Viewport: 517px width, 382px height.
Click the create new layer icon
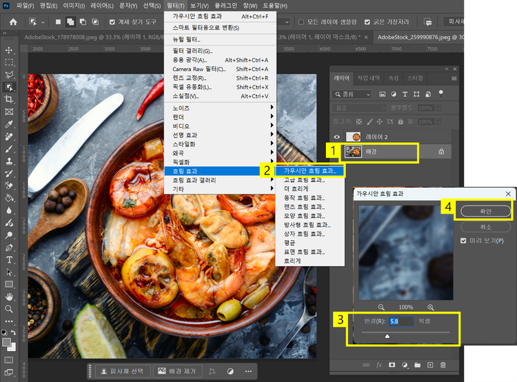pyautogui.click(x=430, y=365)
